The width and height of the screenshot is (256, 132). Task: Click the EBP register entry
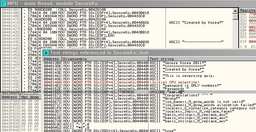[x=248, y=31]
